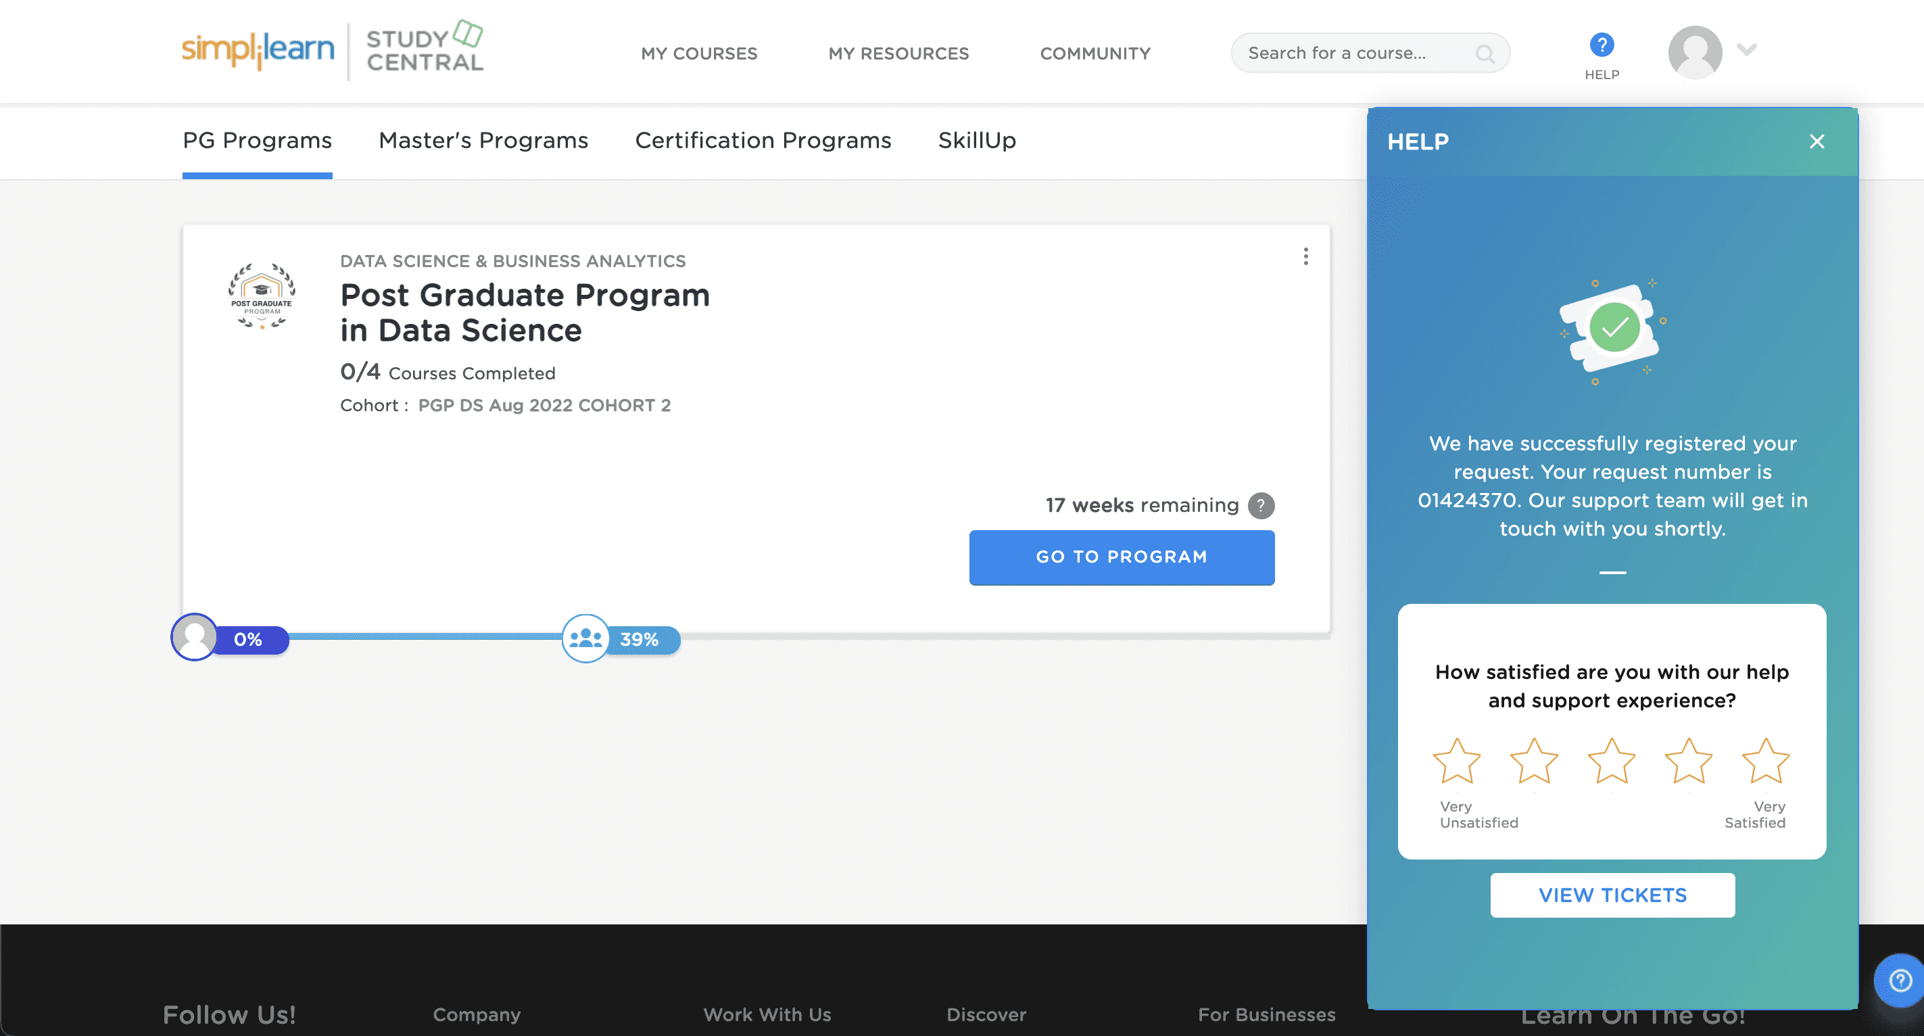
Task: Click the three-dot menu on program card
Action: [x=1305, y=256]
